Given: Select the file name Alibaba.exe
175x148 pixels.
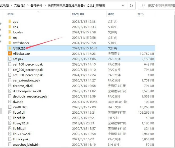Looking at the screenshot, I should [x=21, y=54].
